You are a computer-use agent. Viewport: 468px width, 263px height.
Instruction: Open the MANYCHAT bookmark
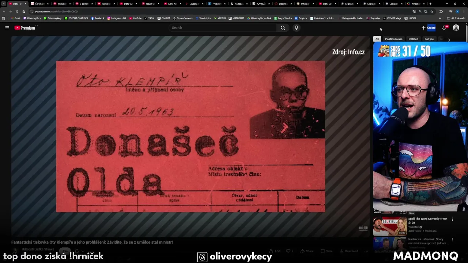click(237, 18)
